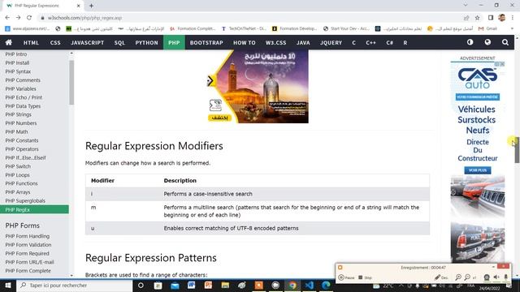The width and height of the screenshot is (520, 292).
Task: Select the JAVASCRIPT tutorial menu
Action: [x=87, y=42]
